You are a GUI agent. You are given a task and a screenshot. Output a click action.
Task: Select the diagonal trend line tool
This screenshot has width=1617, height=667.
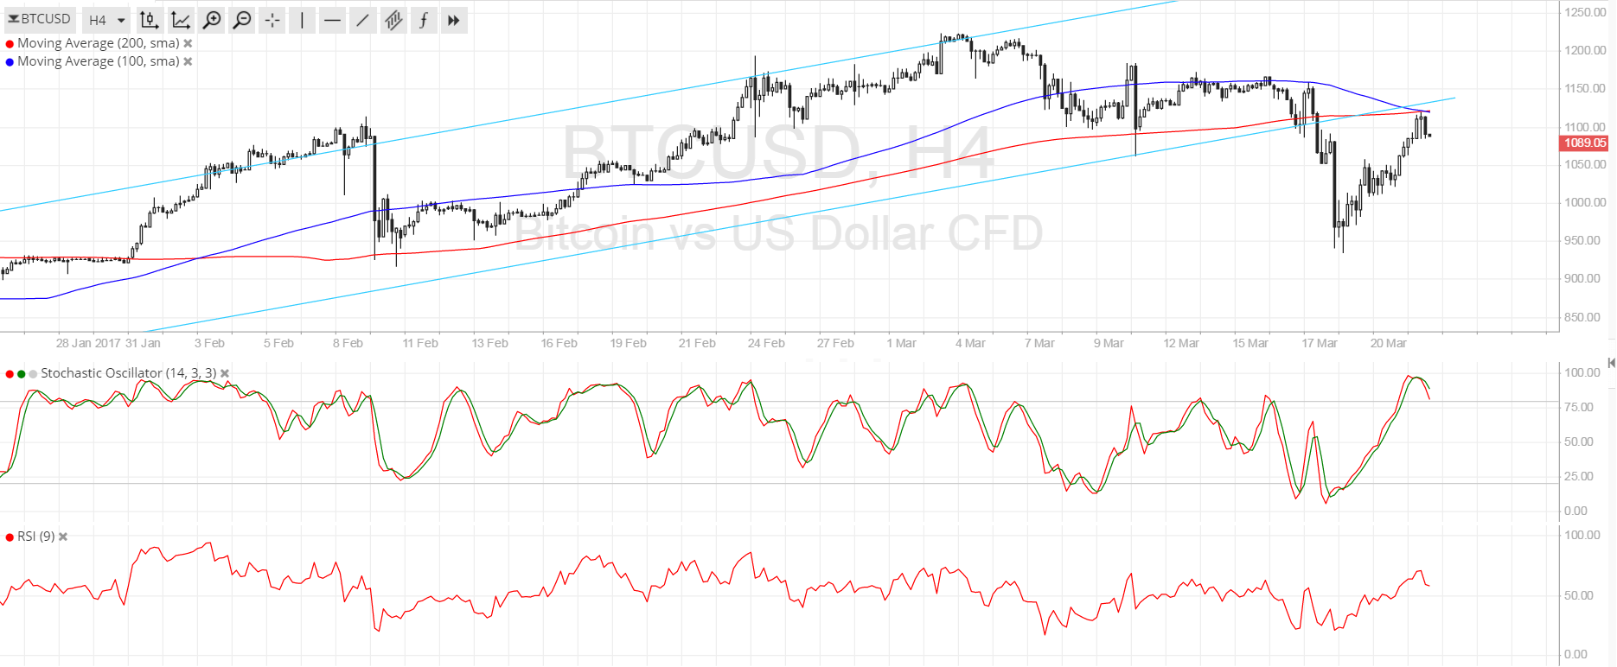[362, 20]
